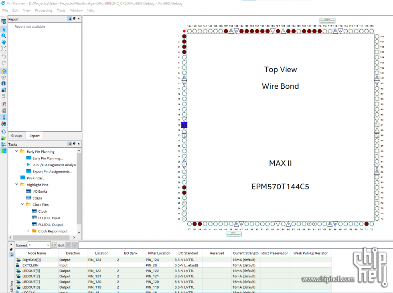
Task: Click the Tasks panel scroll right arrow
Action: 74,237
